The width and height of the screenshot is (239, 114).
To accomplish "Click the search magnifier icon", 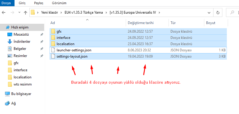I will pos(232,12).
